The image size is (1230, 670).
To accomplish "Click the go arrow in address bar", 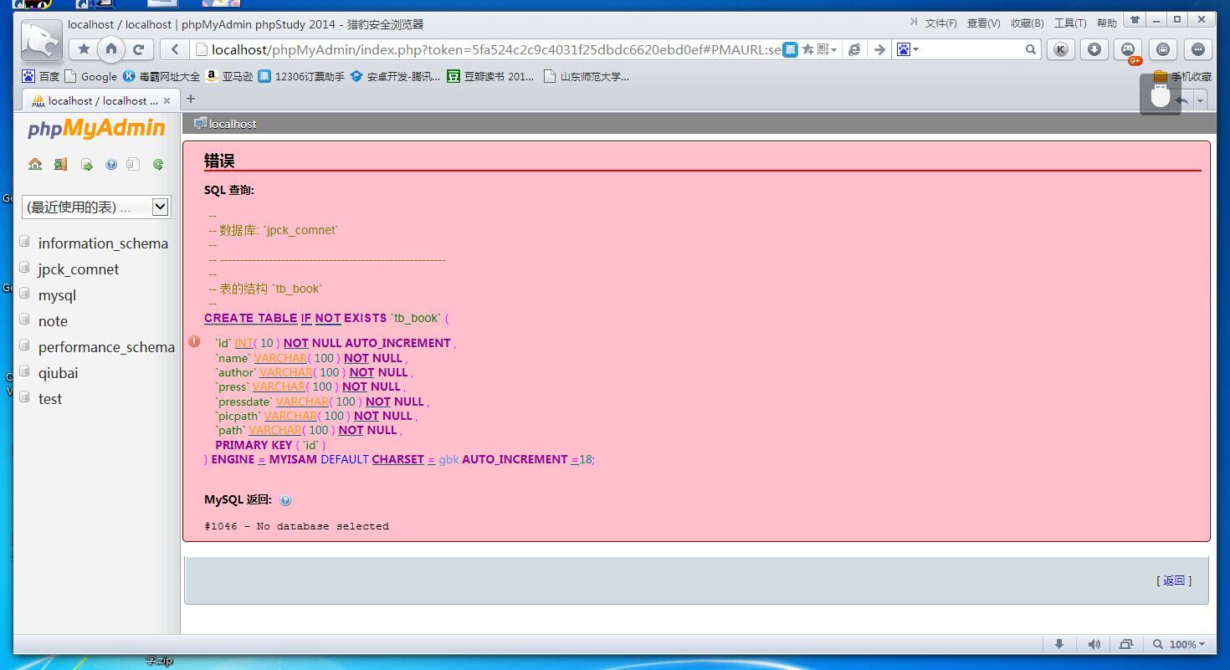I will 879,49.
